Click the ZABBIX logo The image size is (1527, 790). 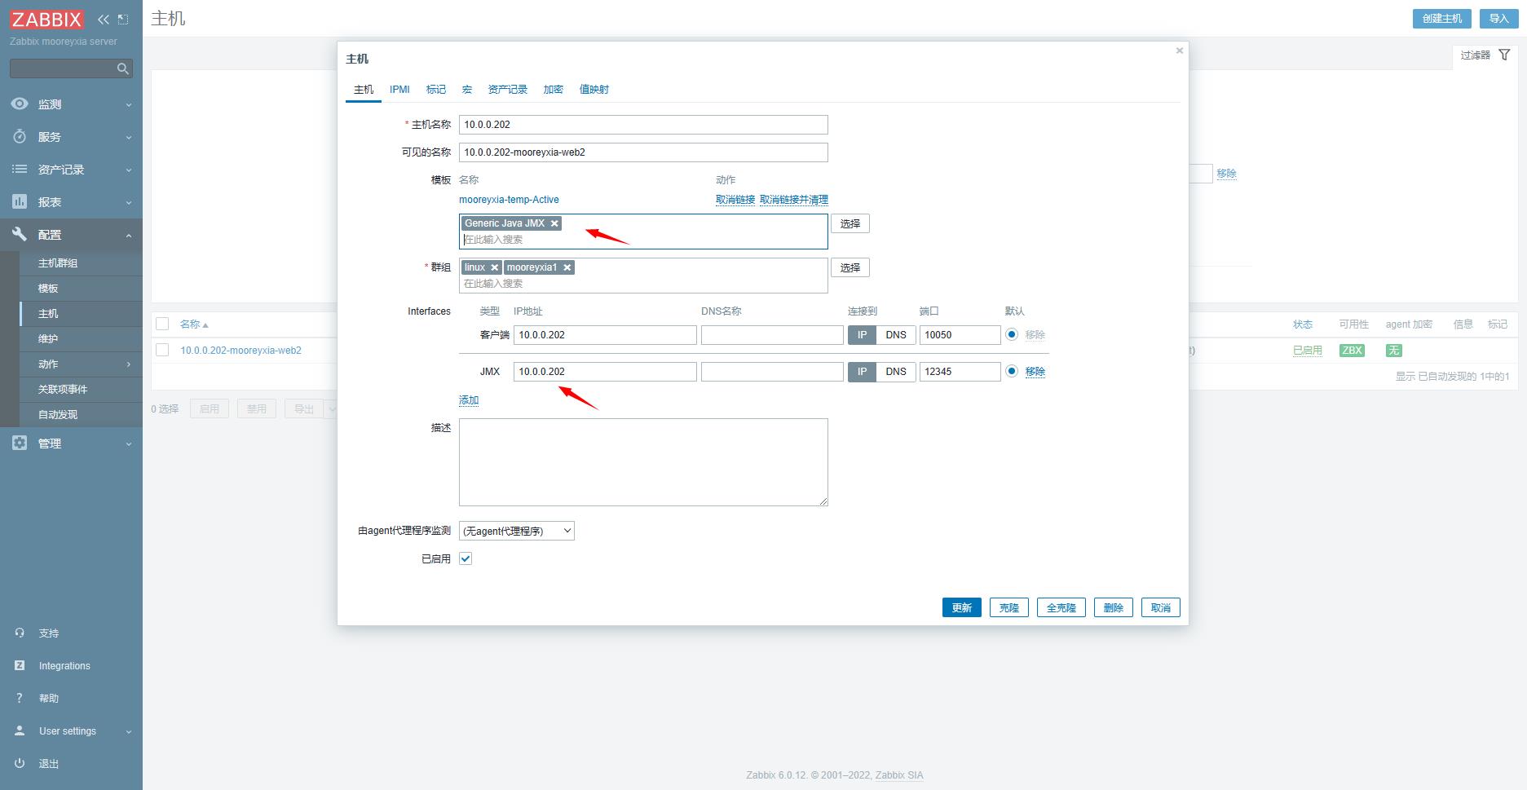[x=47, y=19]
